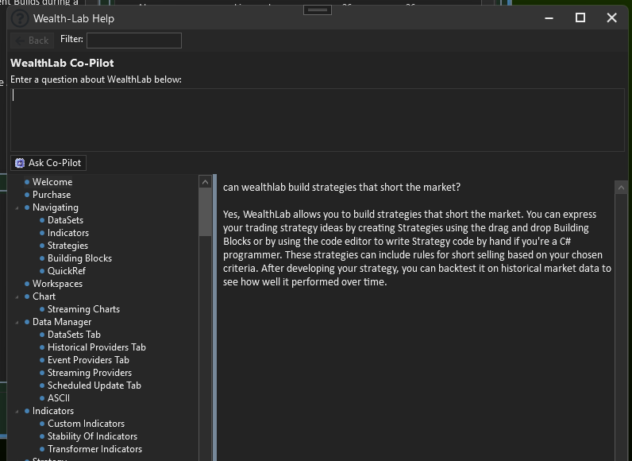Open the ASCII topic
The height and width of the screenshot is (461, 632).
click(x=59, y=398)
